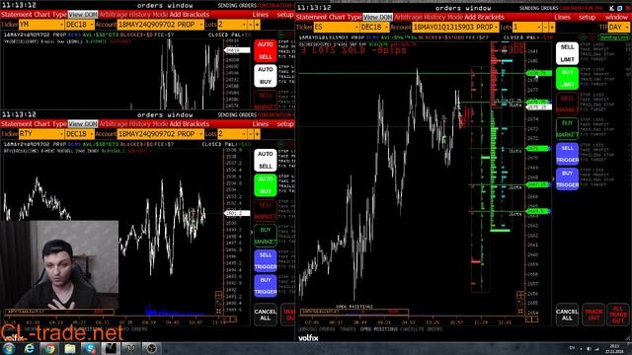This screenshot has height=355, width=632.
Task: Open Google Chrome from the taskbar
Action: (x=49, y=348)
